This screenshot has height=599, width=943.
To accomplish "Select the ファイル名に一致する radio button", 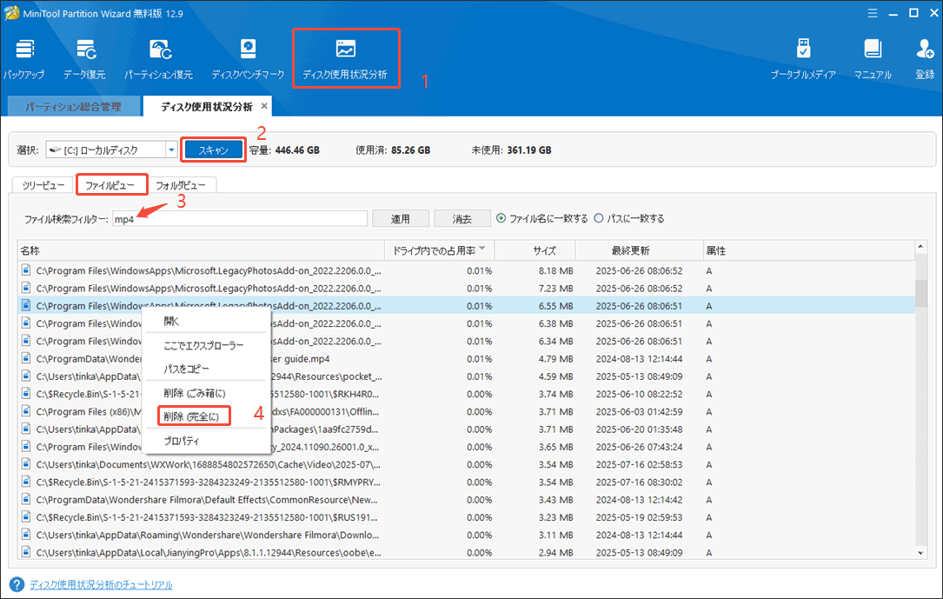I will tap(501, 218).
